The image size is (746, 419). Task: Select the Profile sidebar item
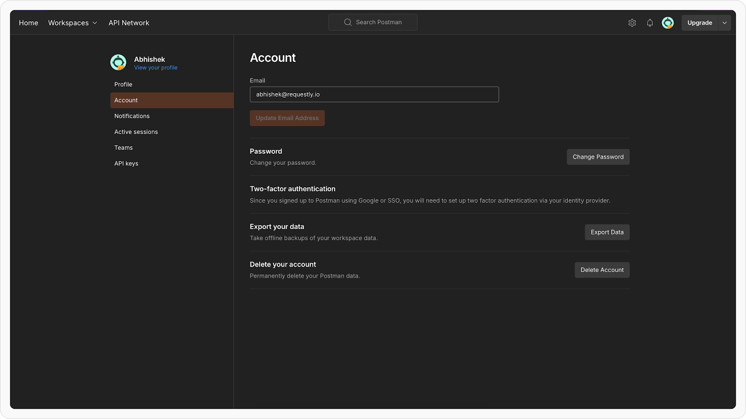(x=124, y=84)
